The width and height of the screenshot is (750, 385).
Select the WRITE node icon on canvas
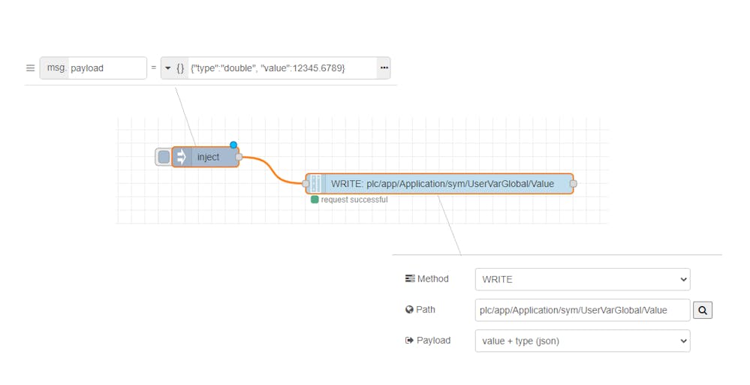(x=316, y=183)
